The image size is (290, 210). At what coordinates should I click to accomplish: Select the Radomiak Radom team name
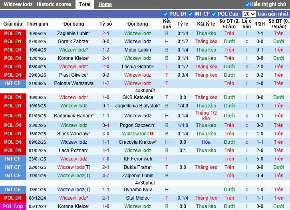click(73, 115)
